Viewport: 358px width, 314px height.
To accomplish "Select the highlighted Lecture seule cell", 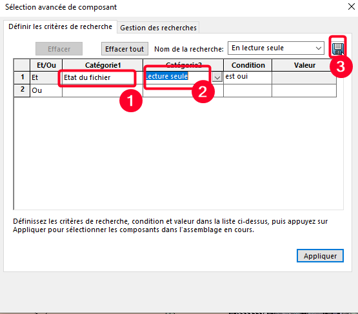I will [x=177, y=77].
